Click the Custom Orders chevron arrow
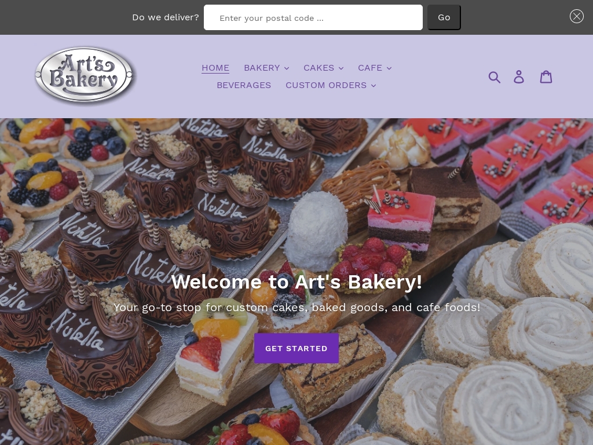 click(x=374, y=86)
